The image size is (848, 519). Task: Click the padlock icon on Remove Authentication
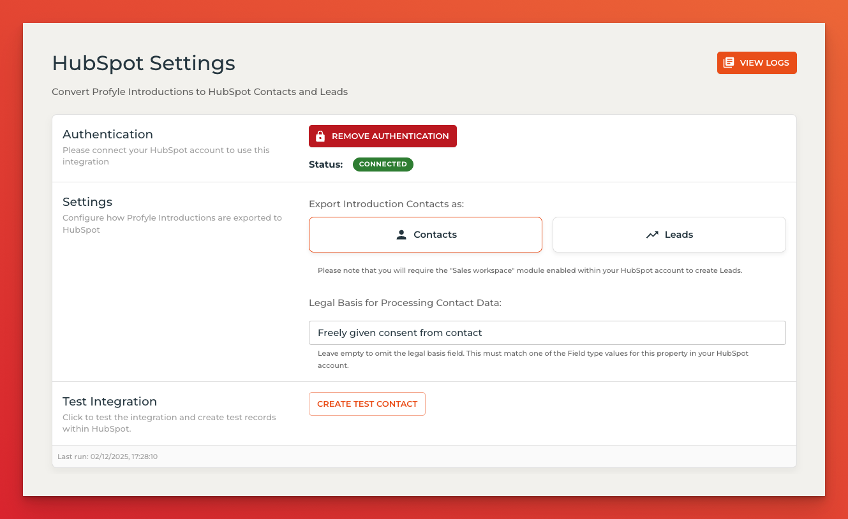point(320,136)
